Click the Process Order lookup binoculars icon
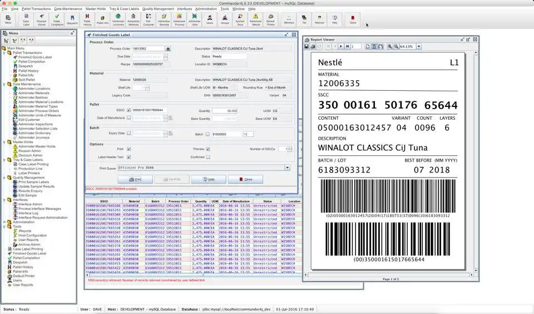 (x=168, y=49)
